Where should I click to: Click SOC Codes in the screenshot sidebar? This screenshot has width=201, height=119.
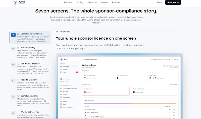click(x=69, y=82)
